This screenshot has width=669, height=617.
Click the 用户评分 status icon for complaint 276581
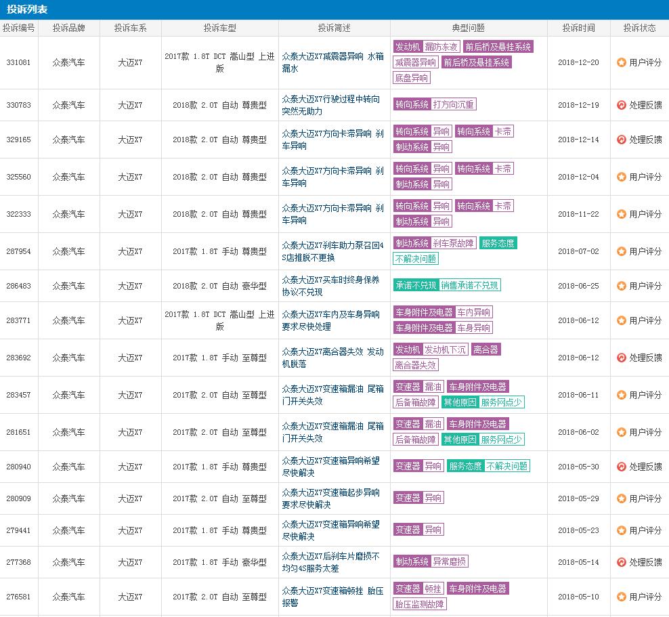pos(621,597)
